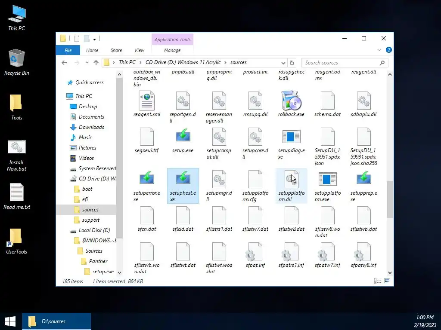
Task: Select the setupprep.exe file
Action: 363,186
